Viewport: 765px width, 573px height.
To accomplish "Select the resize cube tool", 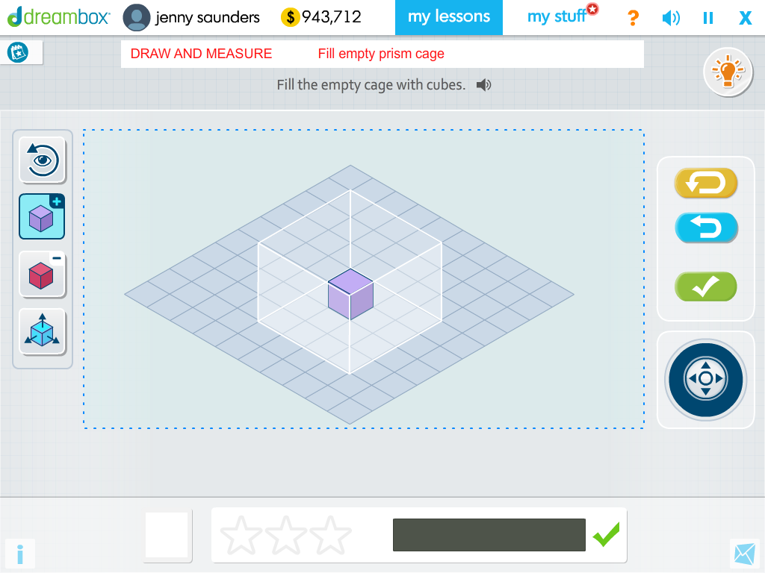I will (41, 331).
